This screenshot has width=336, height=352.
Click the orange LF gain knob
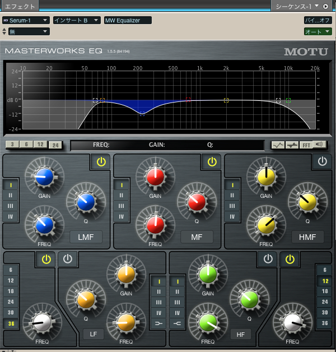point(127,275)
